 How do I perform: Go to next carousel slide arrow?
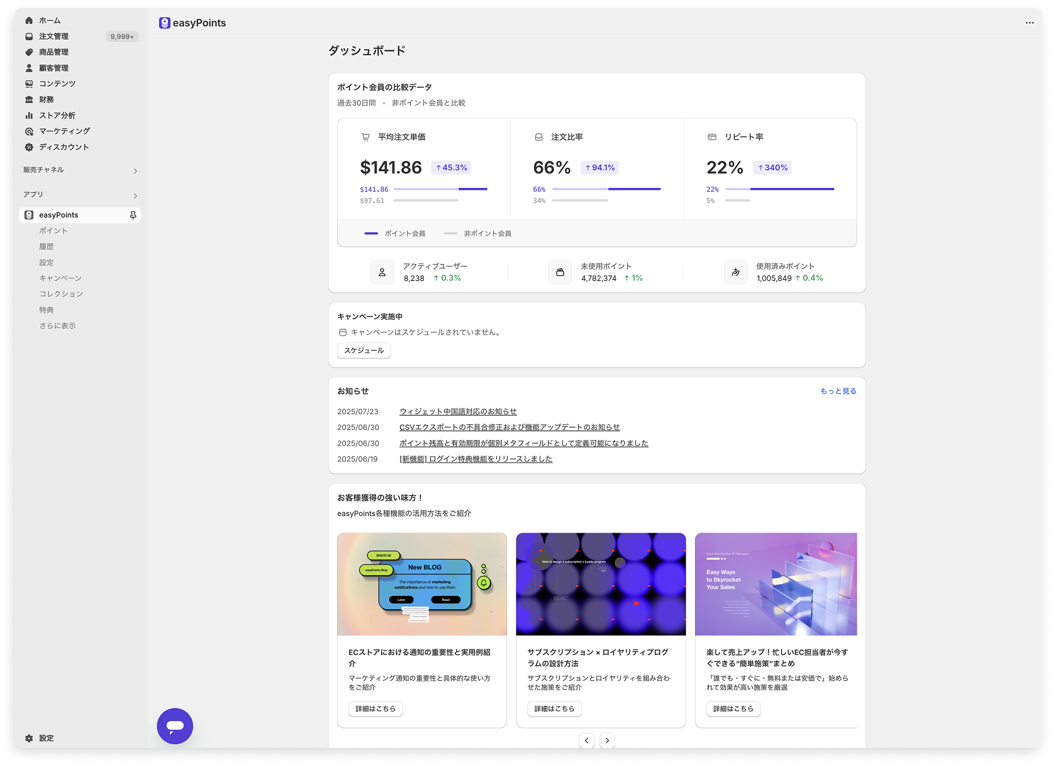607,740
